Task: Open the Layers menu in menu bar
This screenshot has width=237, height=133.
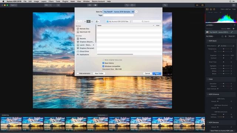Action: point(44,1)
